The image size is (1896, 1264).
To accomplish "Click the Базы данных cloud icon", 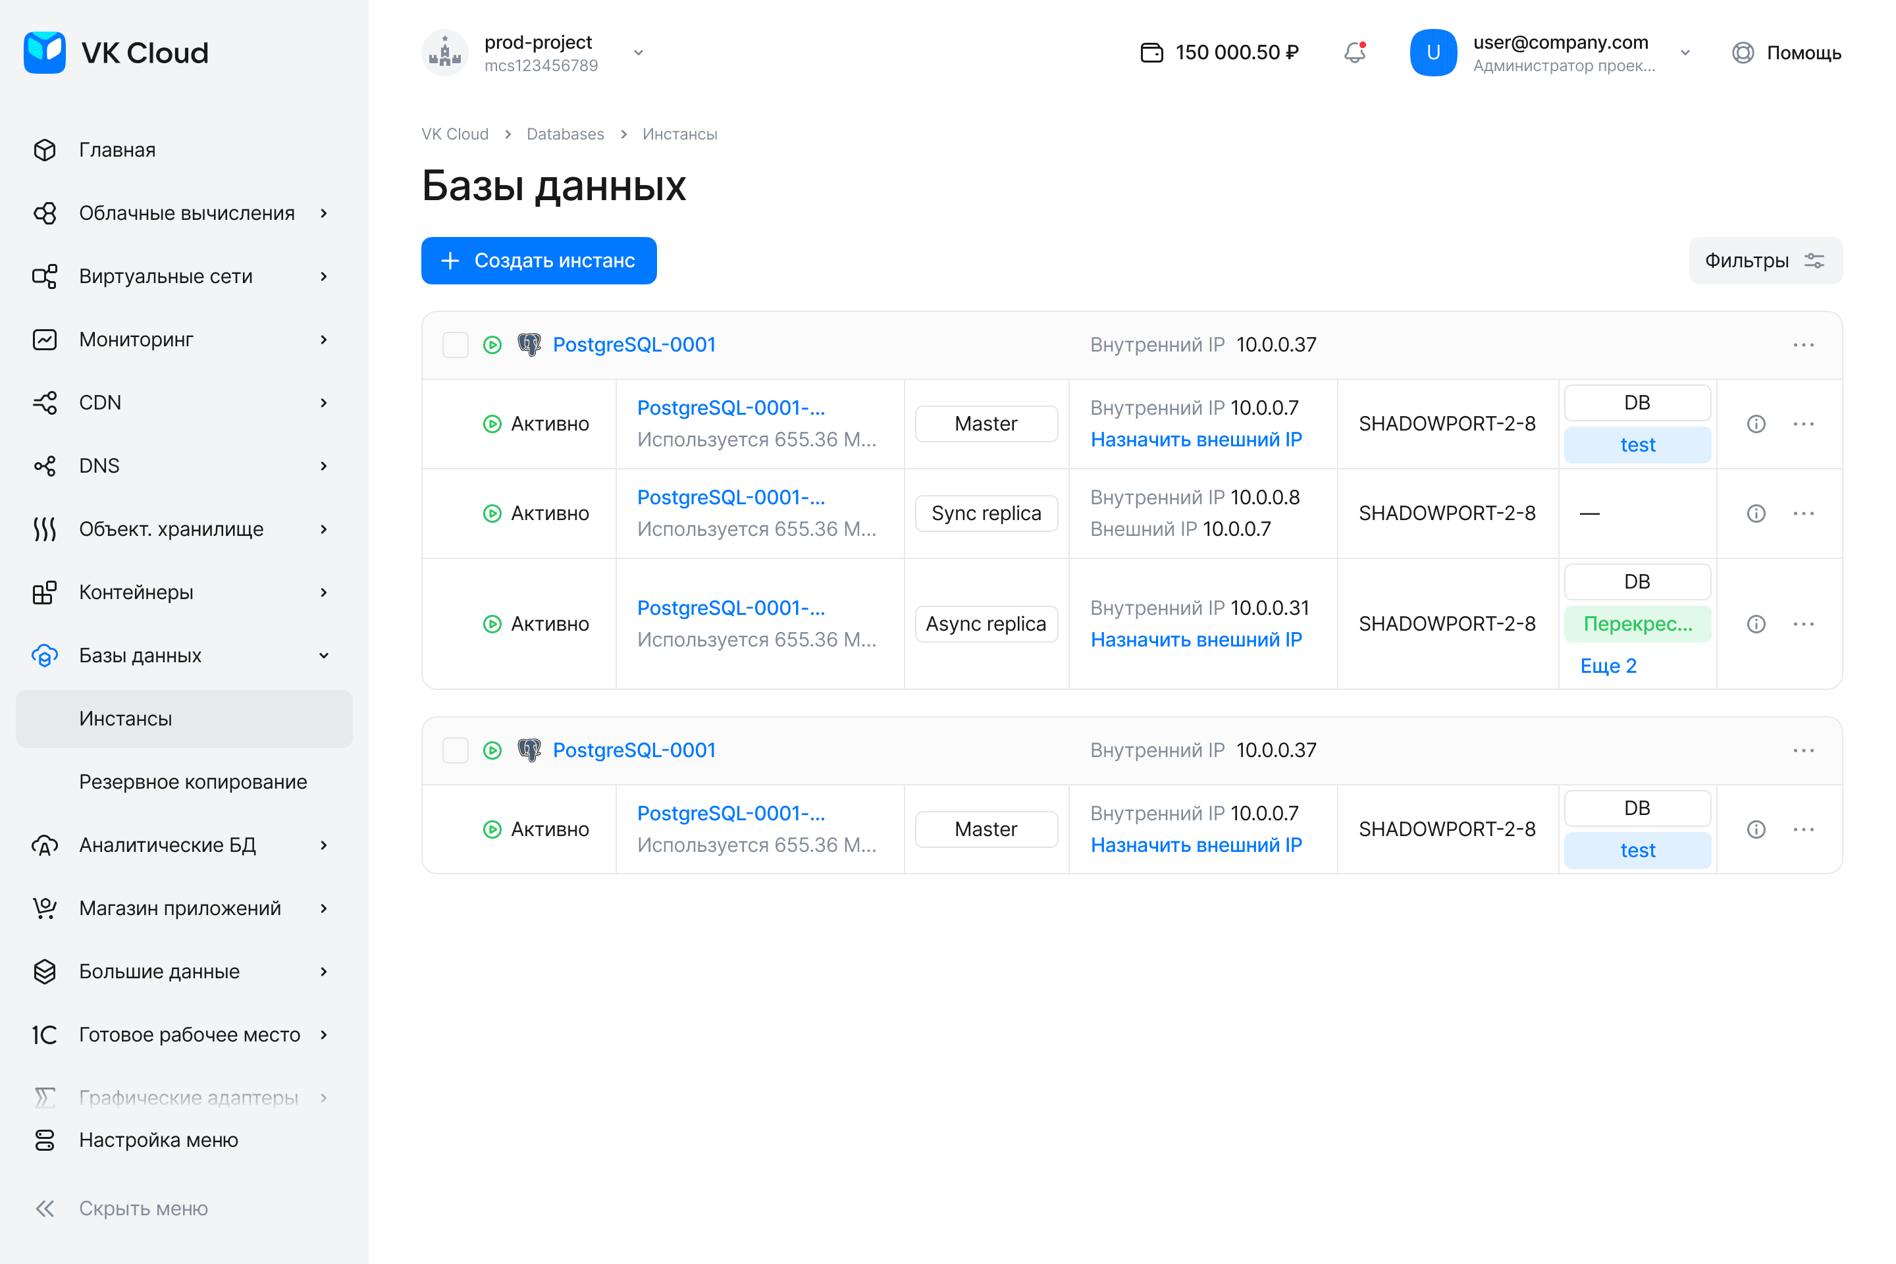I will click(x=45, y=656).
